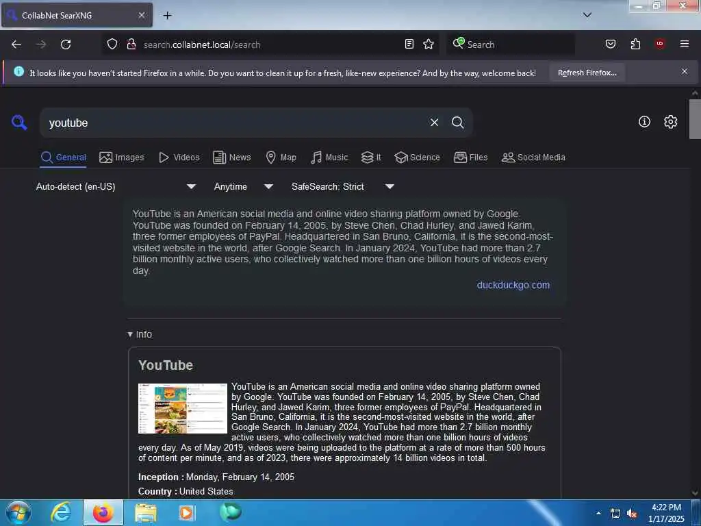List all tabs with the chevron
Image resolution: width=701 pixels, height=526 pixels.
coord(587,15)
